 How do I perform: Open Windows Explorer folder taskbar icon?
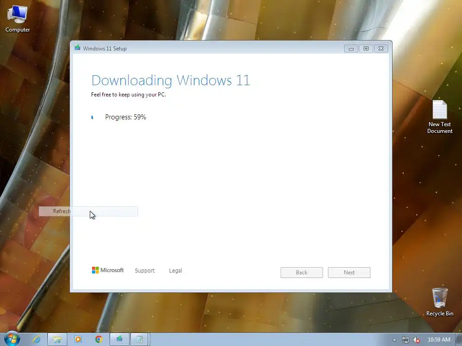coord(57,339)
